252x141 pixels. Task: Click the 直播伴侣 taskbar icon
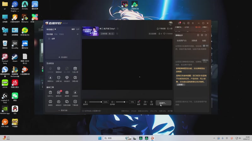click(152, 138)
